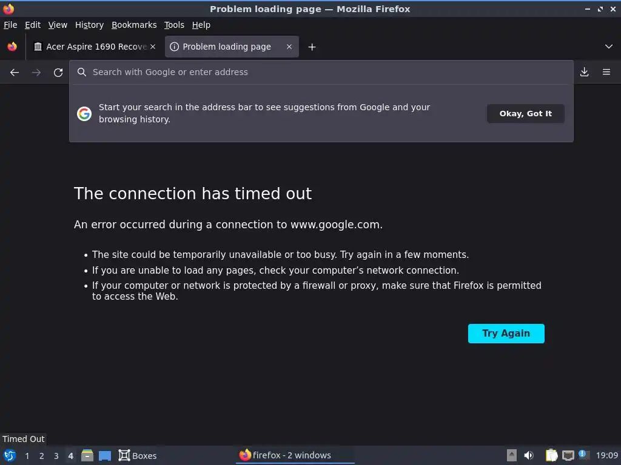This screenshot has height=465, width=621.
Task: Open the Bookmarks menu
Action: point(134,25)
